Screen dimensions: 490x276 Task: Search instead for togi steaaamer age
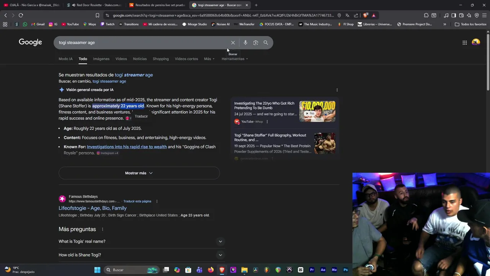point(109,81)
